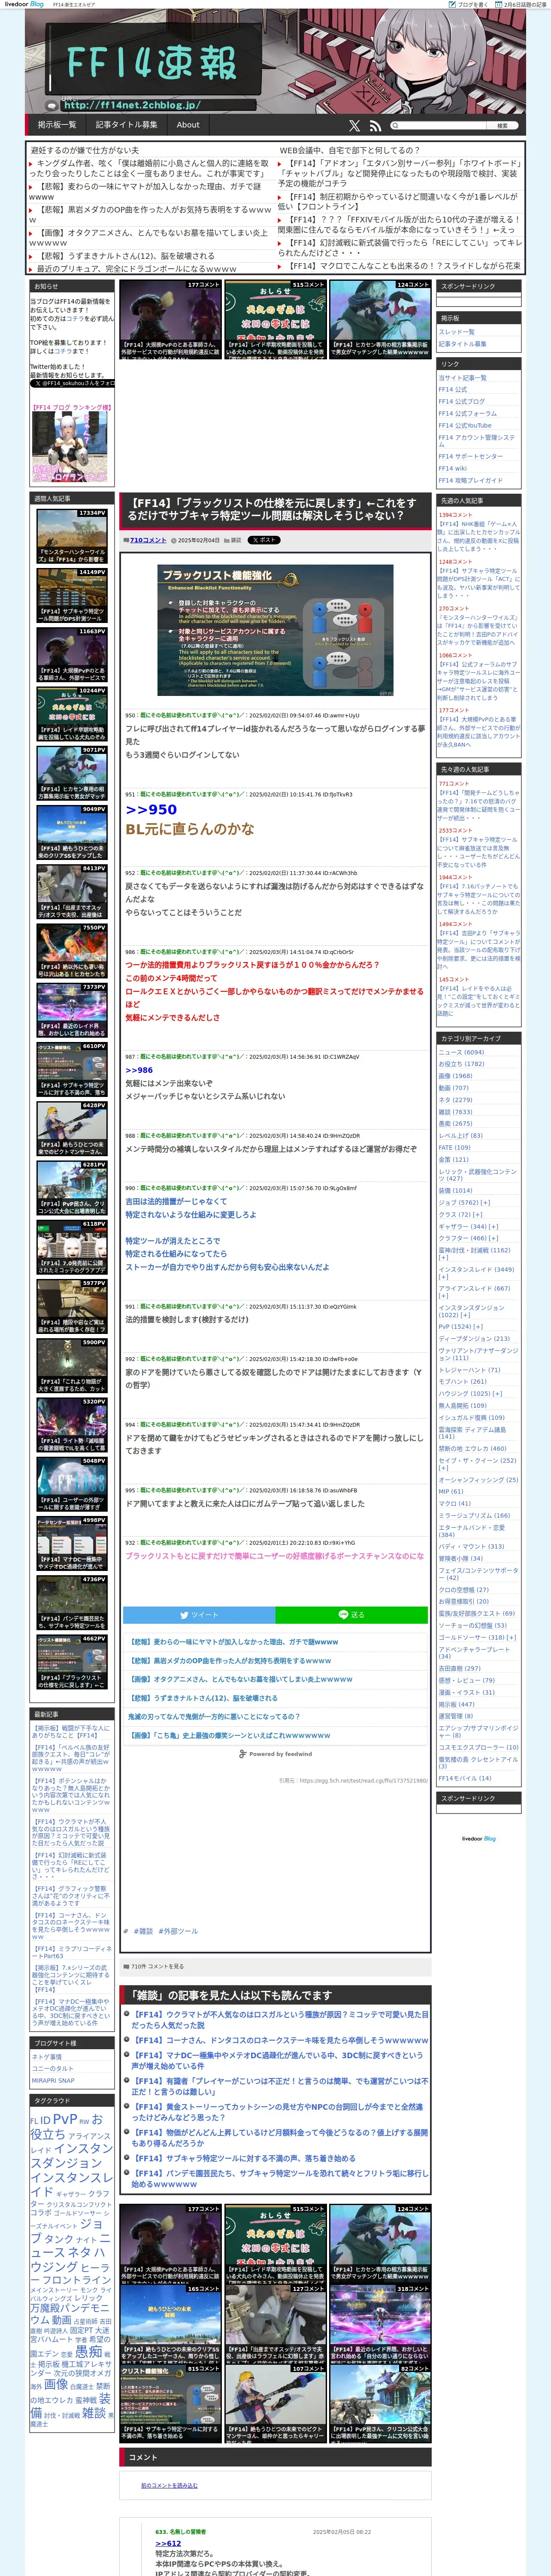This screenshot has width=551, height=2576.
Task: Click the >>612 anchor in comment 633
Action: (x=168, y=2543)
